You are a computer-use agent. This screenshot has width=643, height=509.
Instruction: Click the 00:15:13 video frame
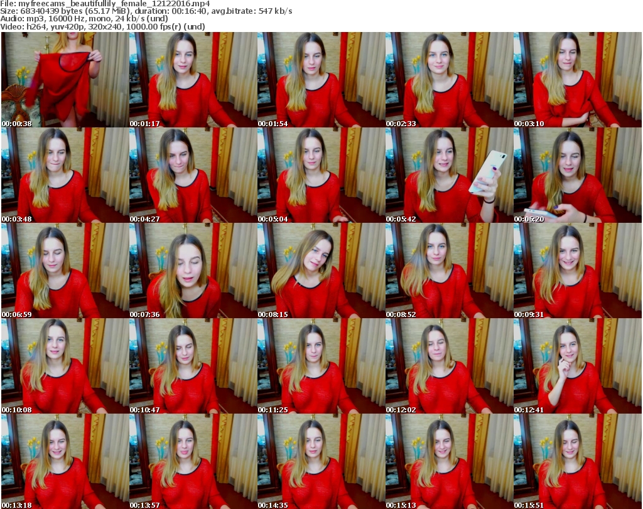449,461
